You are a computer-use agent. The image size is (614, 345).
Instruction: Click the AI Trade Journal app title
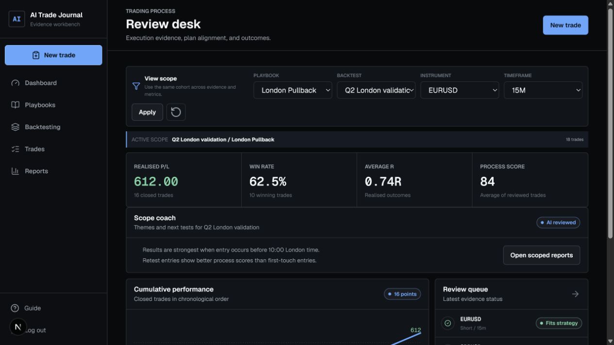56,15
